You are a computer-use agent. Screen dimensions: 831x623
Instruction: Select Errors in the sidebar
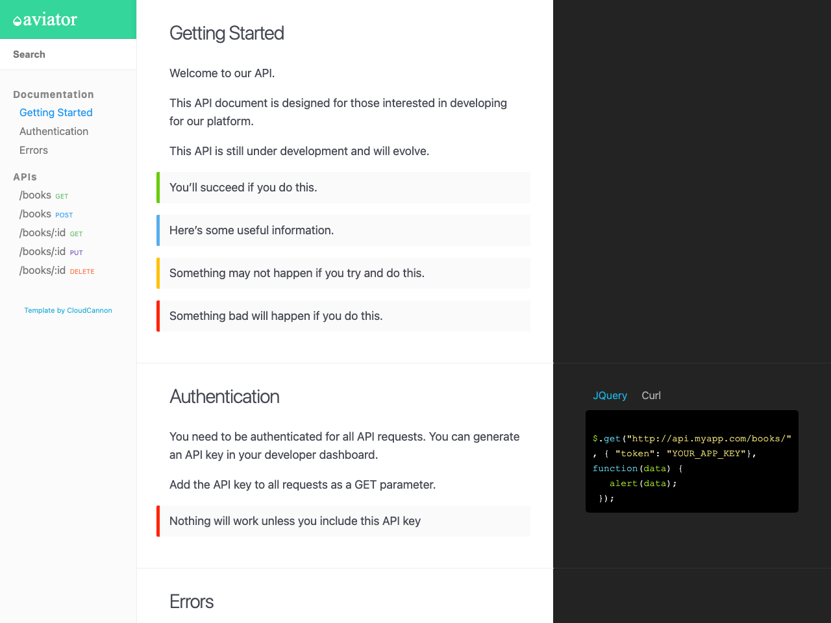(x=34, y=150)
